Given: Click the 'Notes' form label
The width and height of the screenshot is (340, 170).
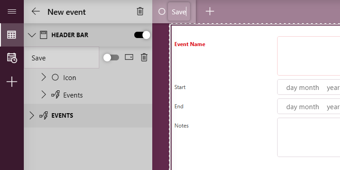Looking at the screenshot, I should pyautogui.click(x=181, y=126).
